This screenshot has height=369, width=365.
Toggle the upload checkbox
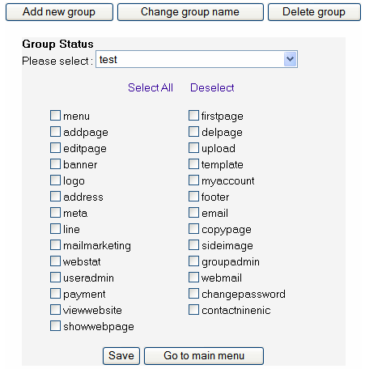pos(193,148)
